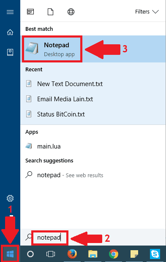Launch Firefox from the taskbar
The height and width of the screenshot is (262, 166).
(72, 254)
